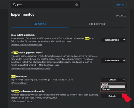This screenshot has width=134, height=108.
Task: Open the Password import Default dropdown
Action: point(113,80)
